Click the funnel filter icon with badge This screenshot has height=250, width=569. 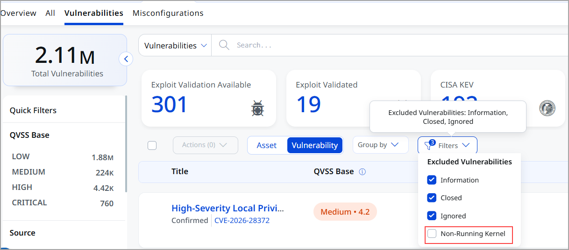click(428, 145)
